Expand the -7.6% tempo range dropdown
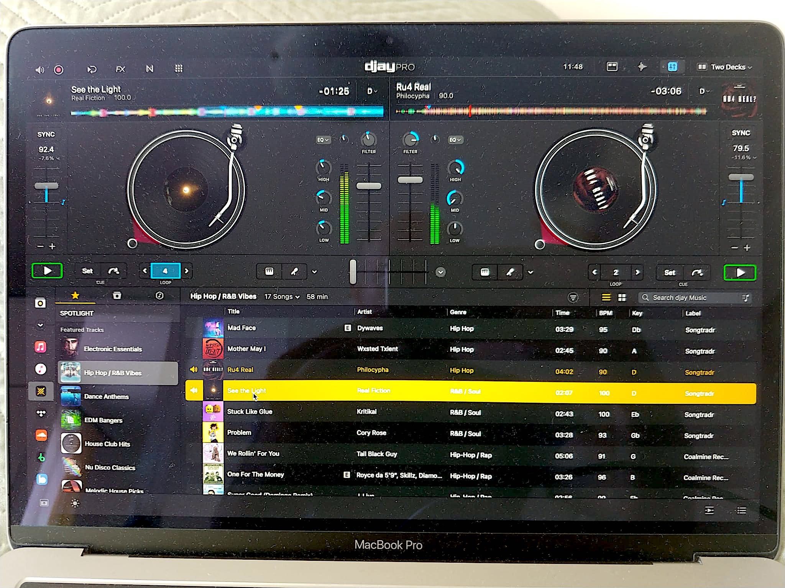The width and height of the screenshot is (785, 588). pos(49,158)
